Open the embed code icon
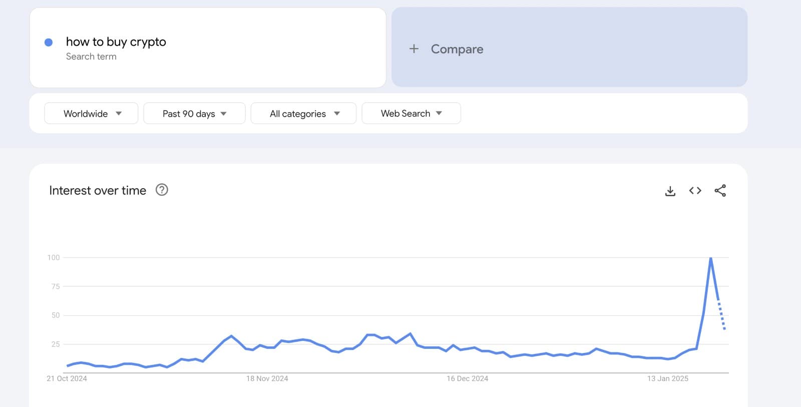This screenshot has width=801, height=407. pos(695,191)
